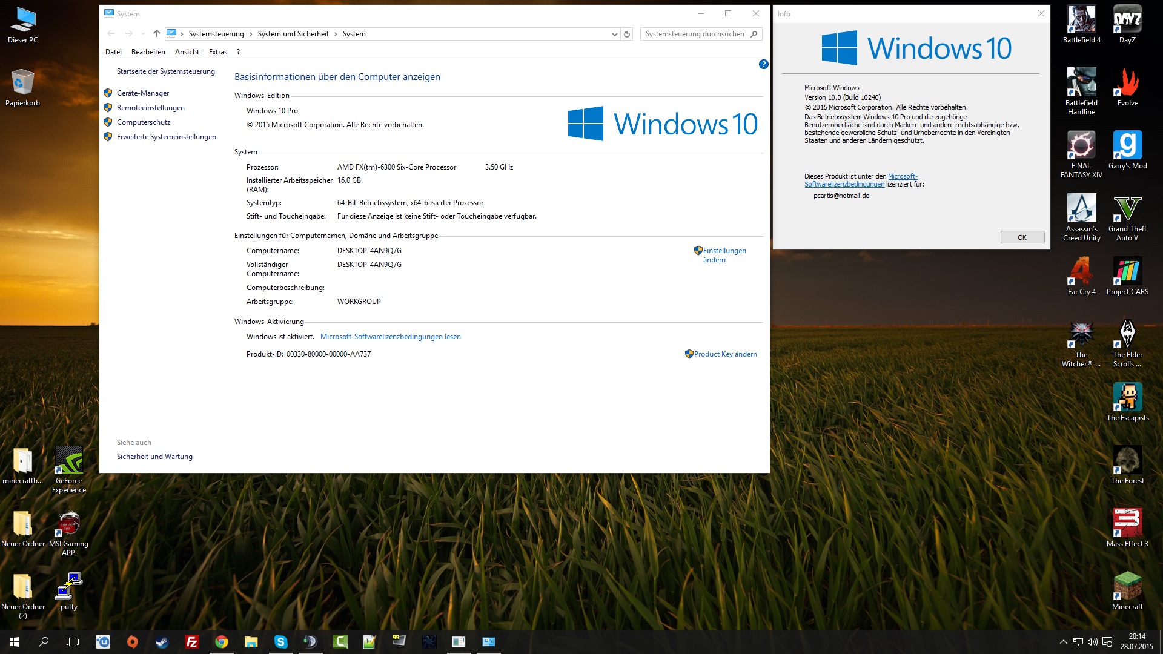
Task: Select the Evolve game shortcut
Action: 1127,87
